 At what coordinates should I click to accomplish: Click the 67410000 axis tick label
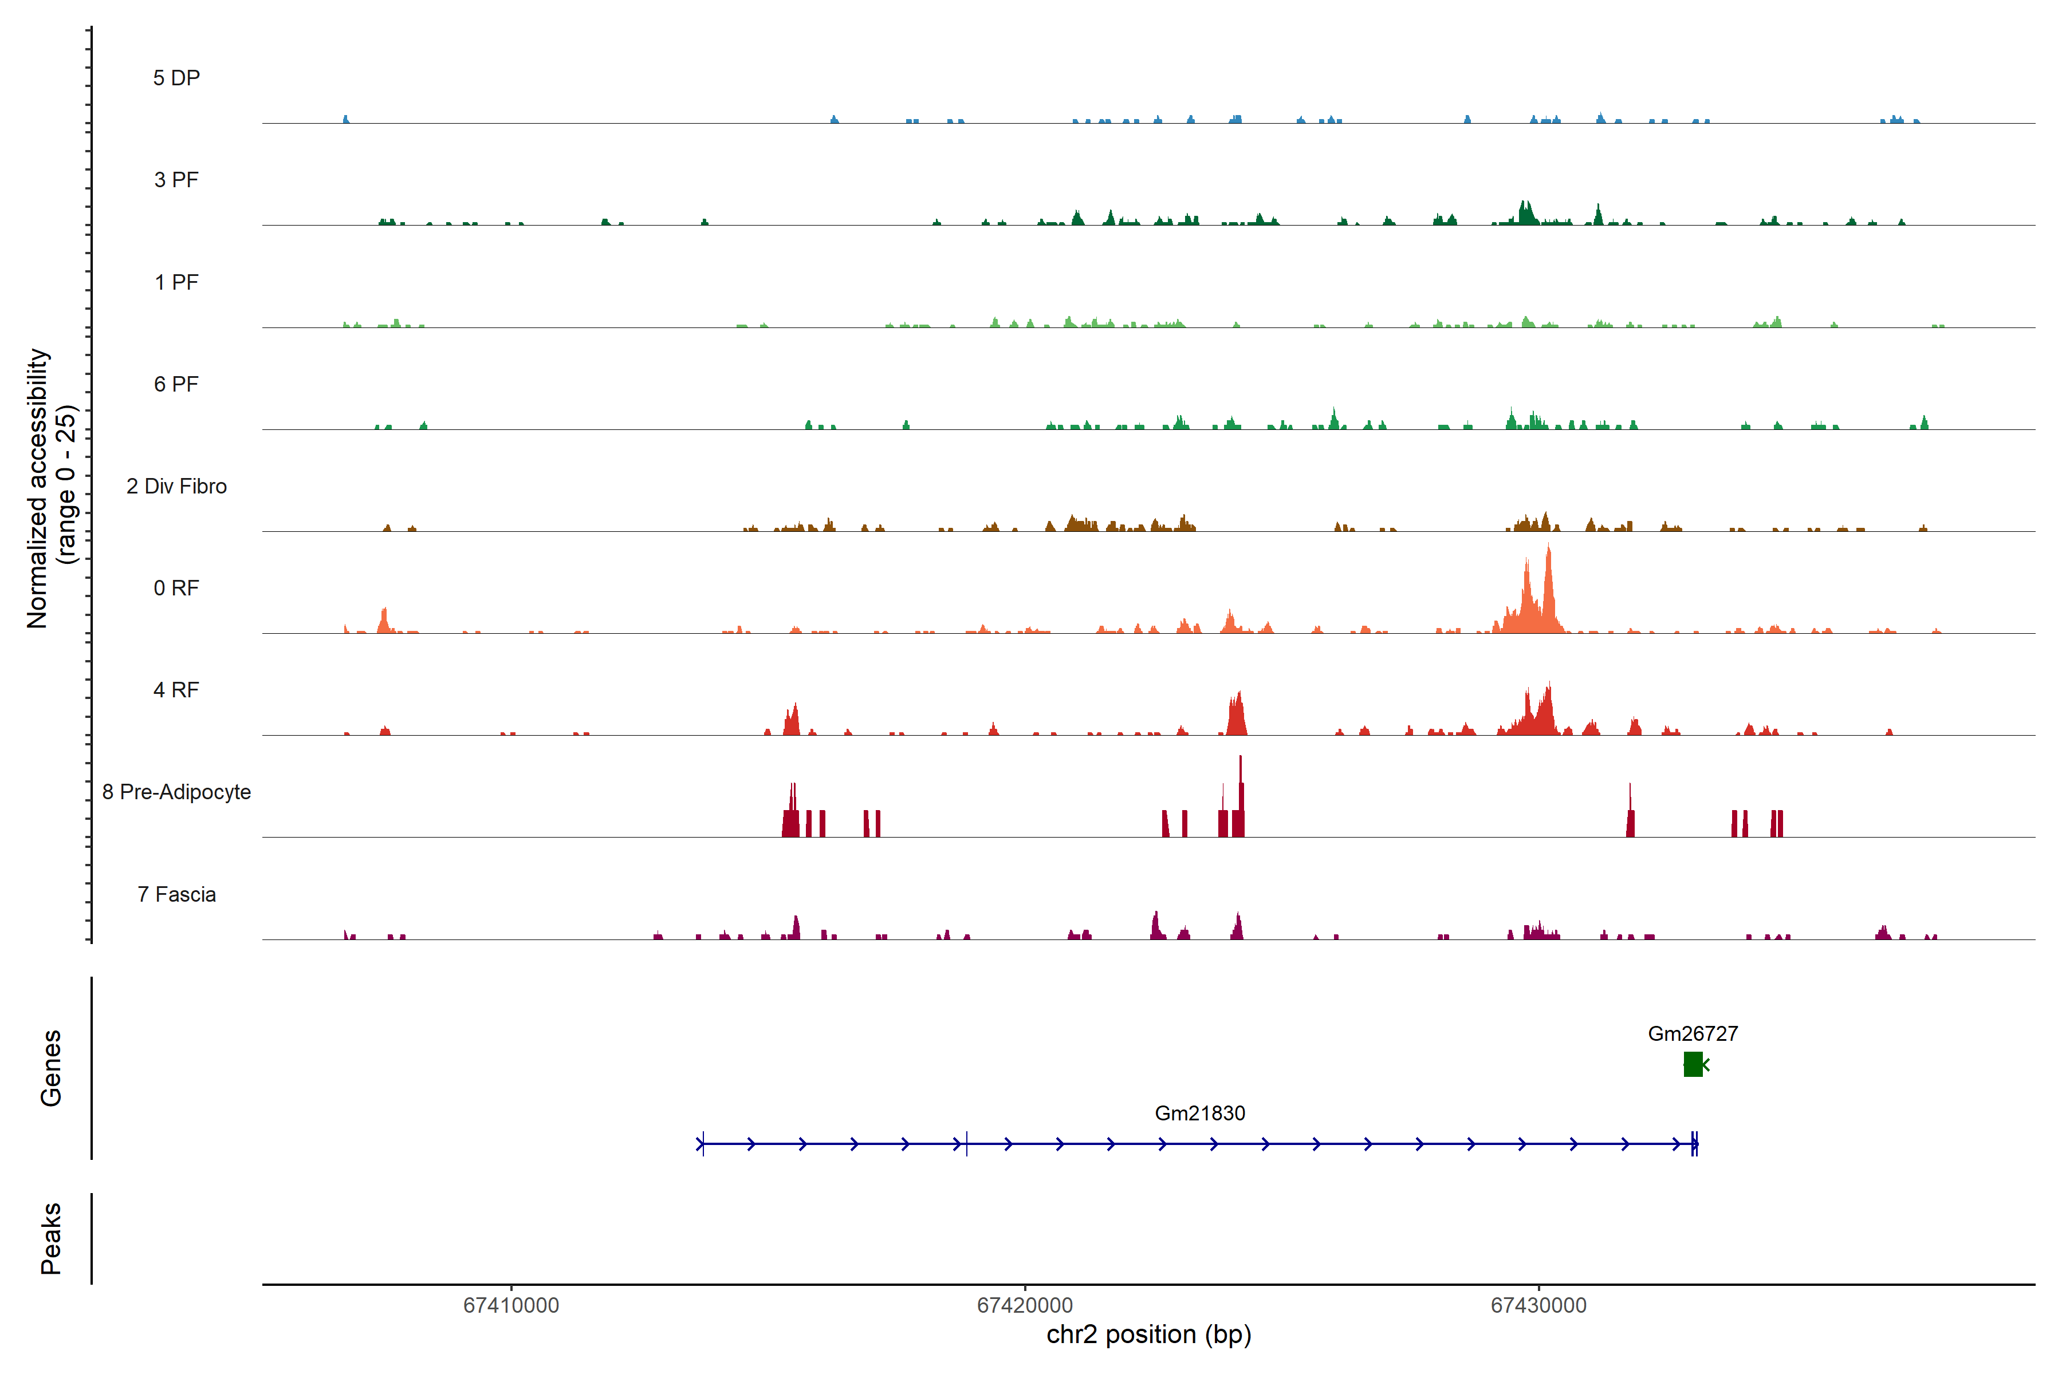pyautogui.click(x=511, y=1305)
